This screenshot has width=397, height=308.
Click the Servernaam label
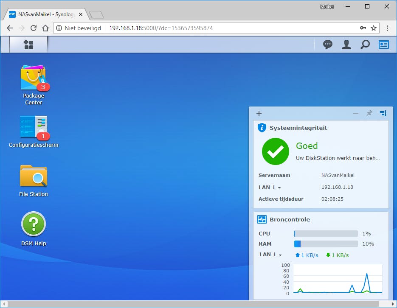[274, 175]
